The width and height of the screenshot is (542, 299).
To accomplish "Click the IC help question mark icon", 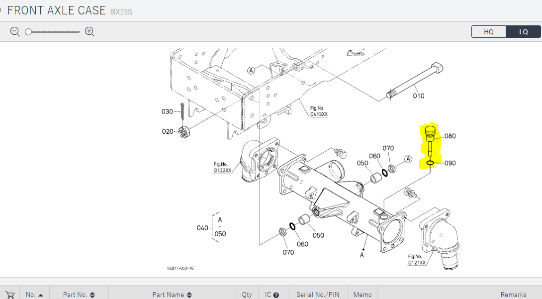I will 276,295.
